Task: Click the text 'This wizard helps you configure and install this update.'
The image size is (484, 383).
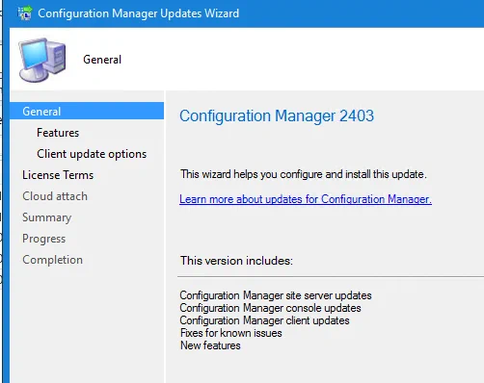Action: click(304, 174)
